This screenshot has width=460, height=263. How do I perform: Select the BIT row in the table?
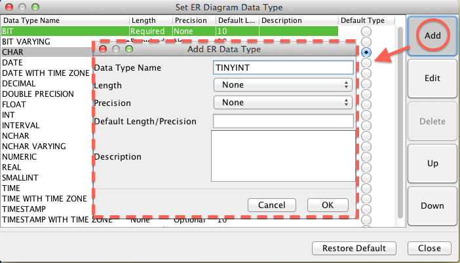64,31
